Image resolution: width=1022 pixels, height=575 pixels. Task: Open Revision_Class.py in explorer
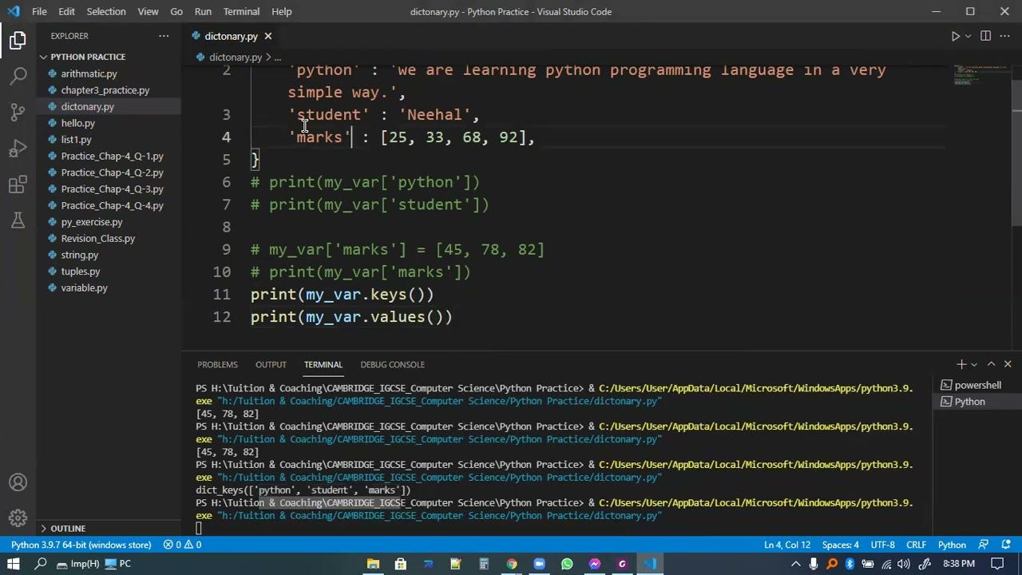(97, 239)
